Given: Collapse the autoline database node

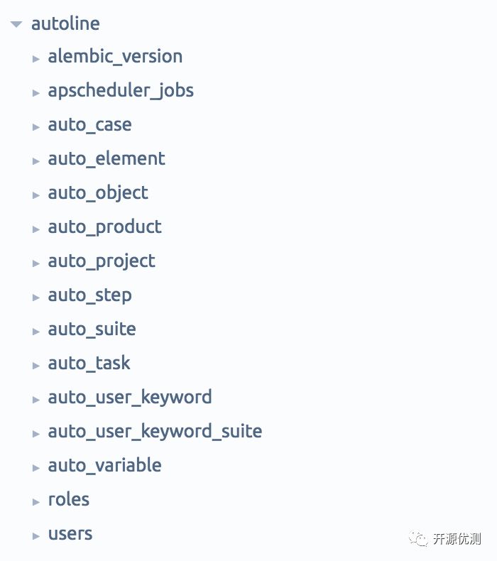Looking at the screenshot, I should pyautogui.click(x=16, y=24).
